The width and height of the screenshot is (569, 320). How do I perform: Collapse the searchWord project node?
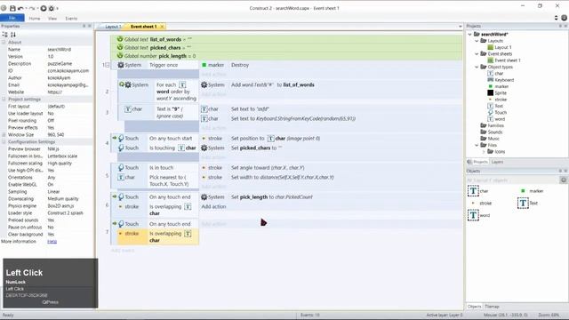click(469, 34)
